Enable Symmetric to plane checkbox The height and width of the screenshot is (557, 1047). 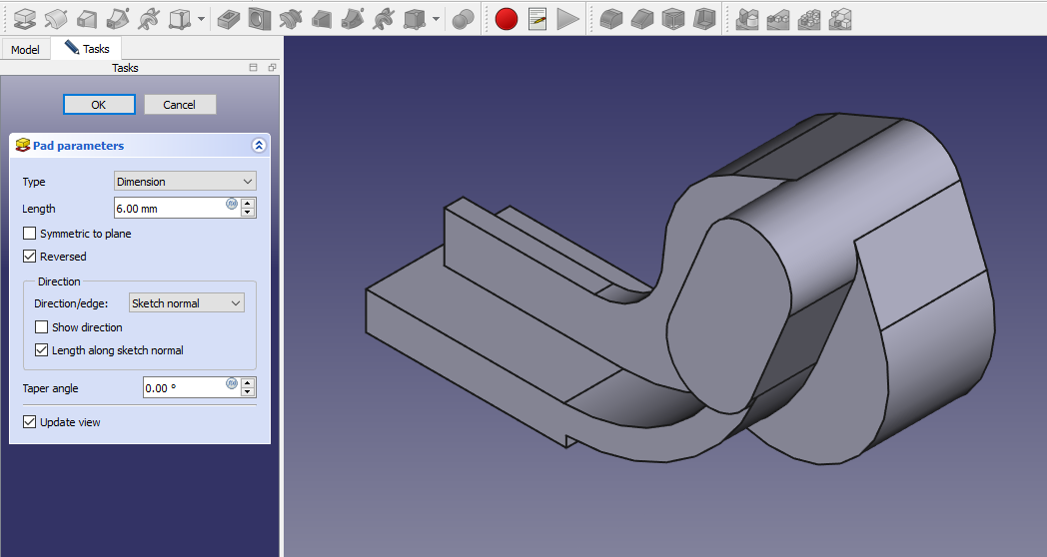(29, 234)
